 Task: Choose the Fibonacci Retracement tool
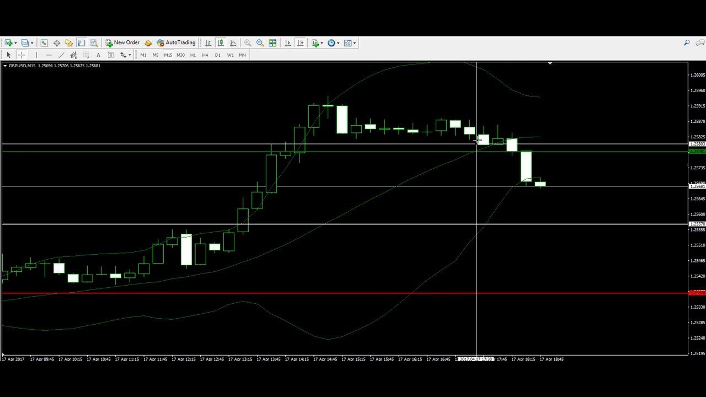tap(86, 55)
